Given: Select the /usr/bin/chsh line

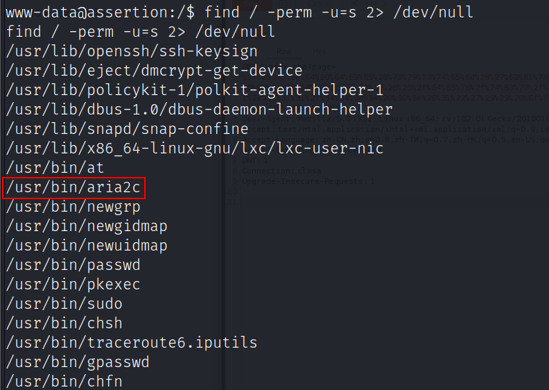Looking at the screenshot, I should tap(64, 323).
